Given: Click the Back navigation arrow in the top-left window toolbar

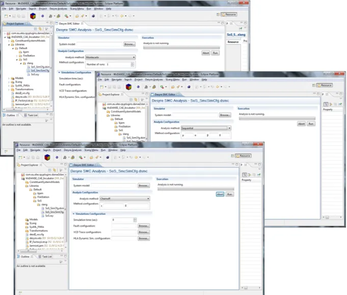Looking at the screenshot, I should coord(122,16).
